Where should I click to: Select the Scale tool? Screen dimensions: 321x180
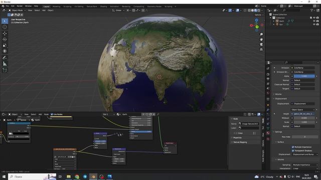tap(5, 45)
